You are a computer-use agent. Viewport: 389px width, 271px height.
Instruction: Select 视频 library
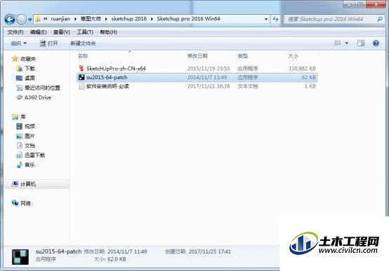click(x=29, y=126)
